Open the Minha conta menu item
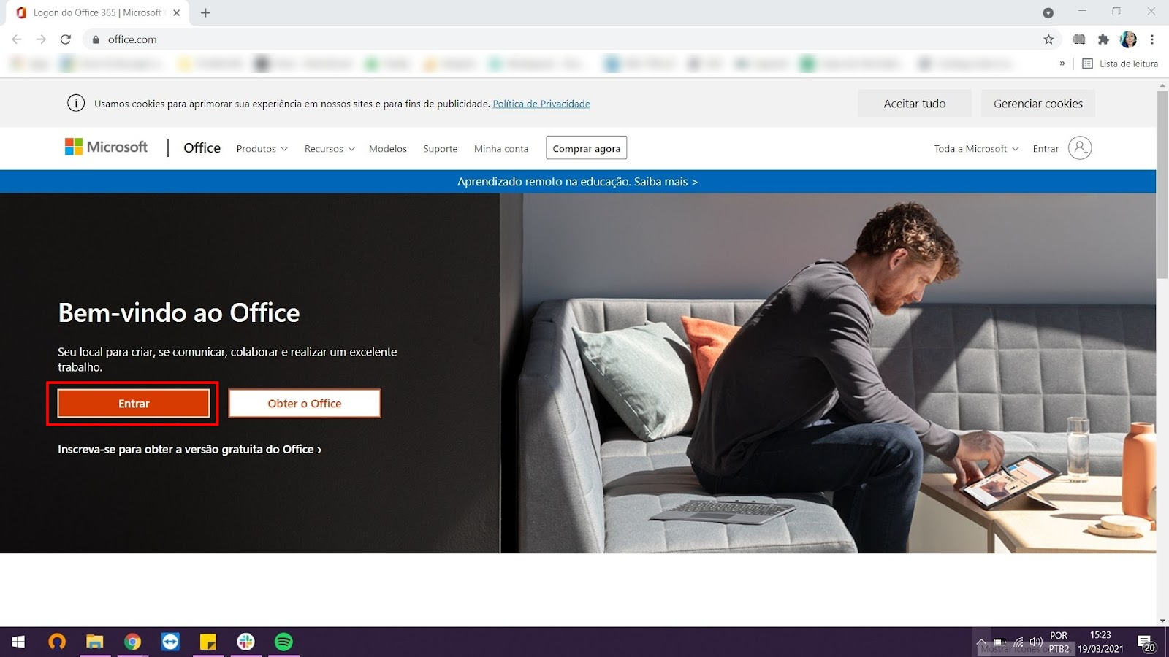Image resolution: width=1169 pixels, height=657 pixels. pyautogui.click(x=501, y=149)
